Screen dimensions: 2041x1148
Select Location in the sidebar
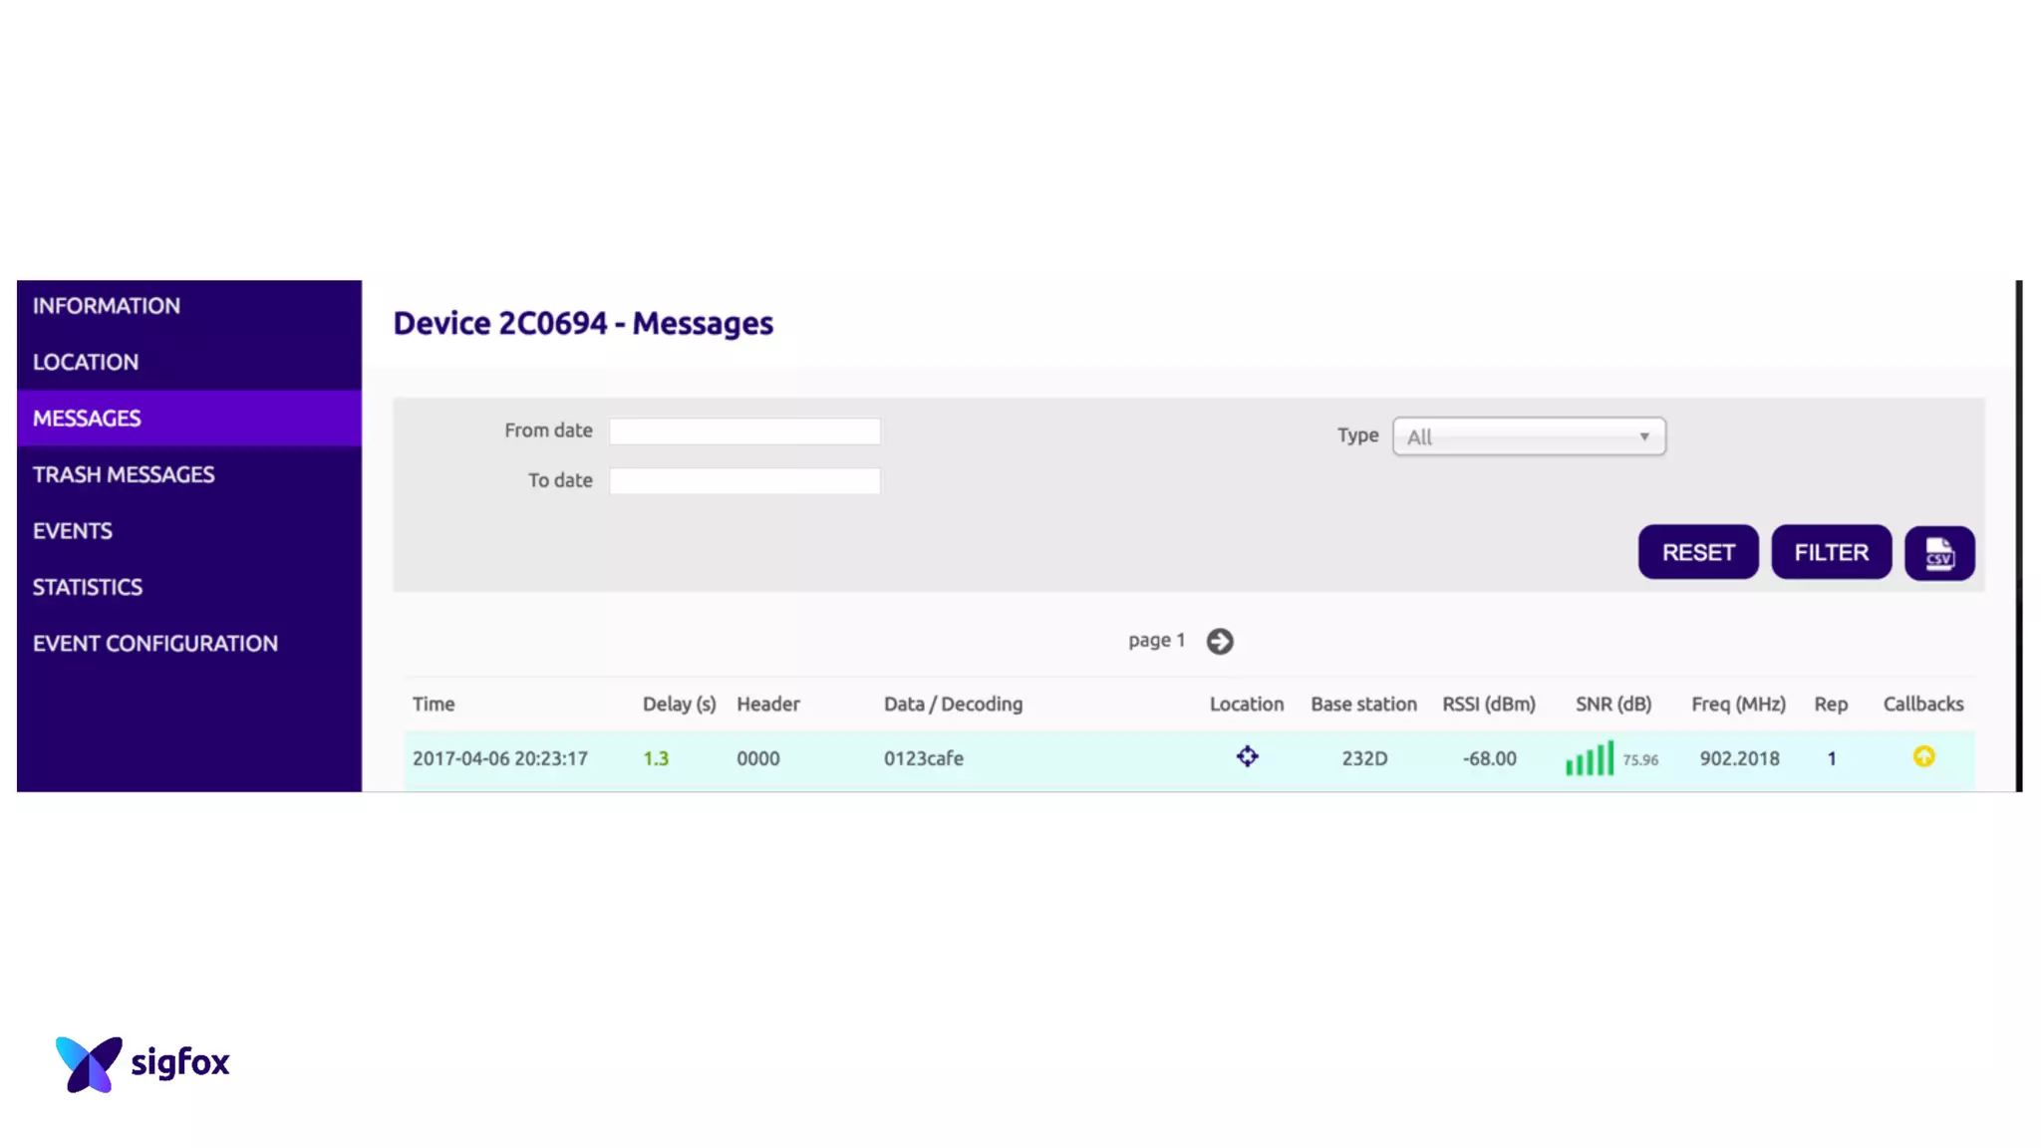(x=86, y=363)
